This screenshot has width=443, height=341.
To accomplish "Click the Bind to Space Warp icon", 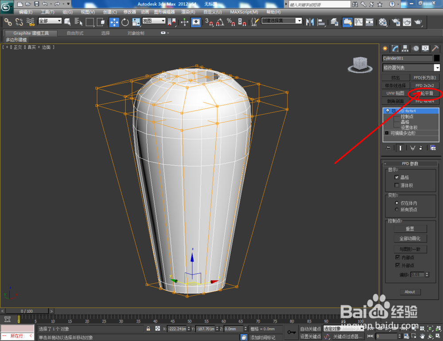I will click(30, 22).
